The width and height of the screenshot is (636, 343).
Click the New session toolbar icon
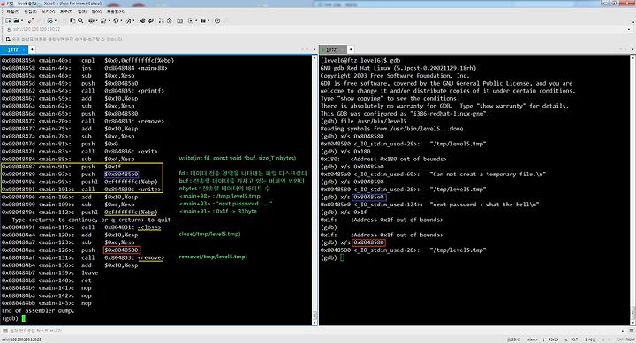[x=8, y=20]
